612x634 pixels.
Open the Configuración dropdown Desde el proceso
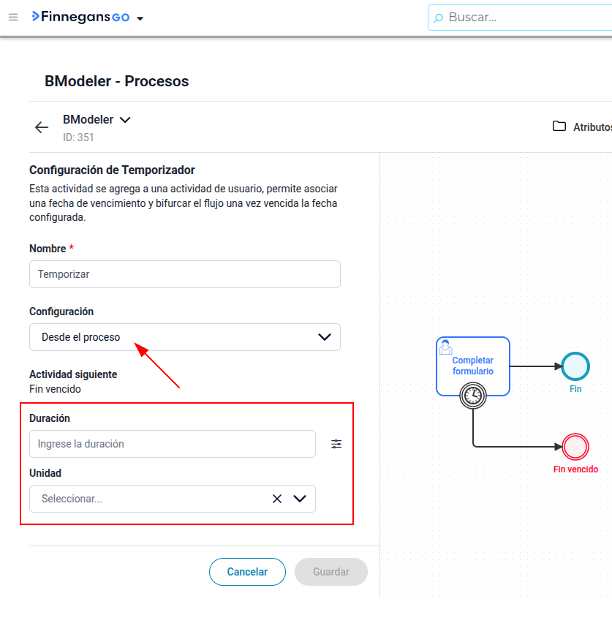(x=185, y=337)
